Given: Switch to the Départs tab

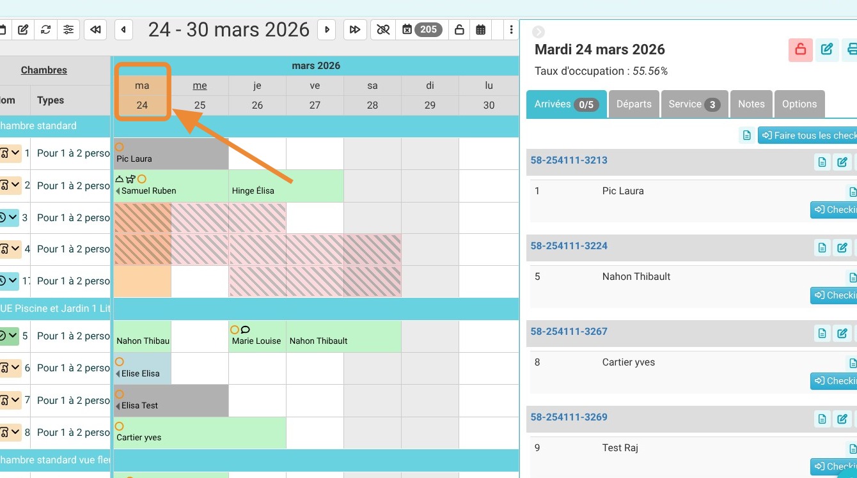Looking at the screenshot, I should click(634, 104).
